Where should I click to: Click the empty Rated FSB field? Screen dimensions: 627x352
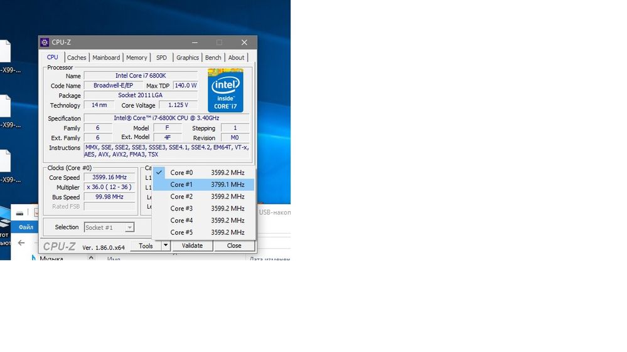110,206
